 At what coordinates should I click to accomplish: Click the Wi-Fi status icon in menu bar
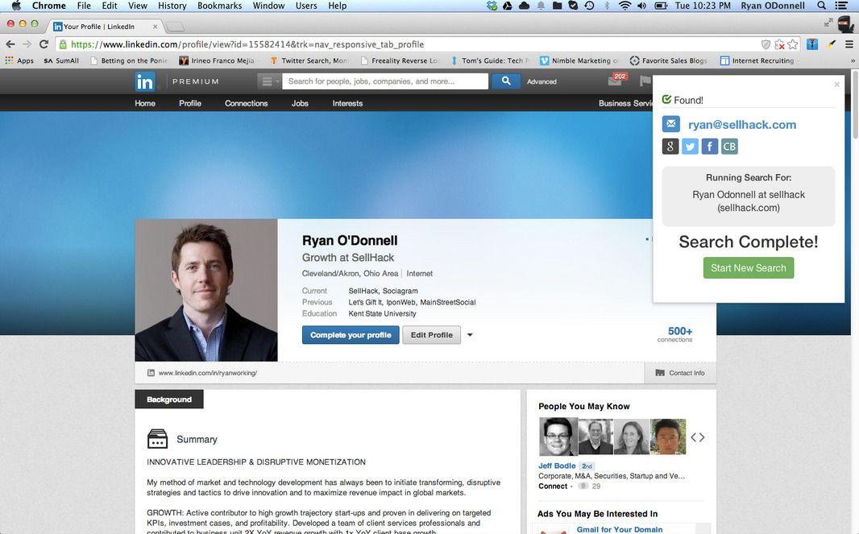(x=625, y=6)
